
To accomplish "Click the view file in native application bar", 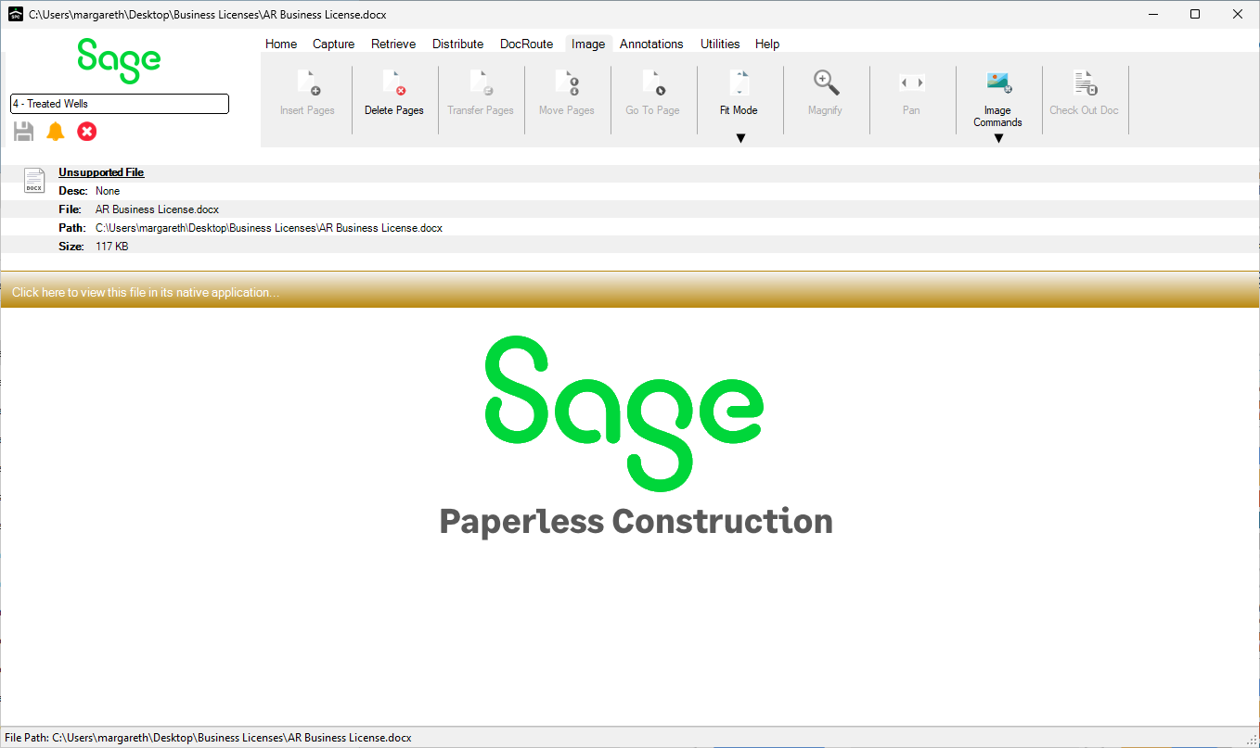I will (630, 291).
